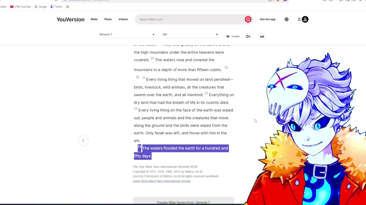Open Google bookmark in bookmarks bar

coord(41,7)
